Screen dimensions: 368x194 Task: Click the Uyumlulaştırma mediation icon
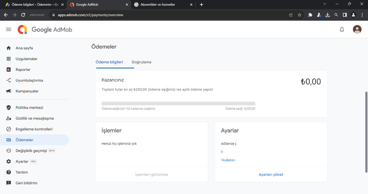(x=9, y=80)
